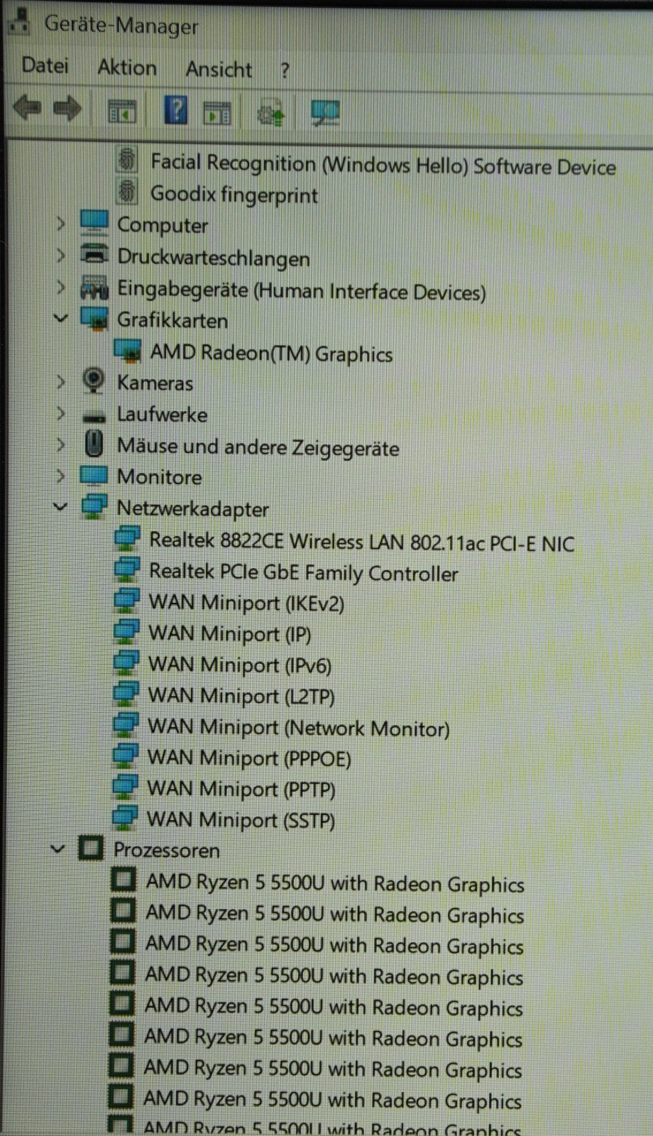
Task: Select the Monitore label
Action: 160,476
